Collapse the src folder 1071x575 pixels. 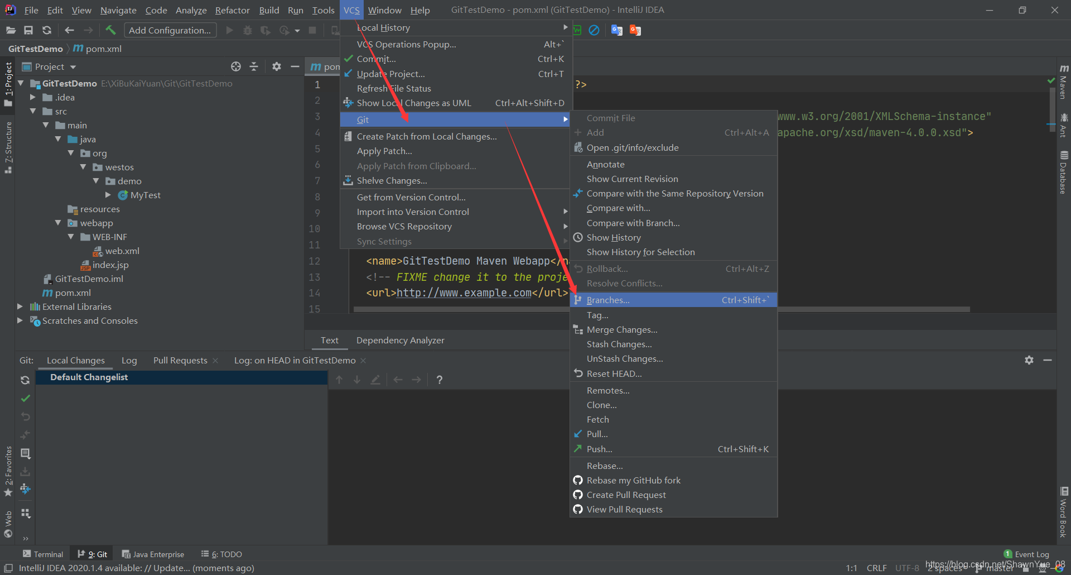[x=33, y=111]
